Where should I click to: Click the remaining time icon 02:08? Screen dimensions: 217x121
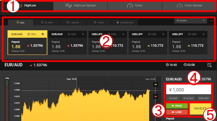click(x=185, y=65)
